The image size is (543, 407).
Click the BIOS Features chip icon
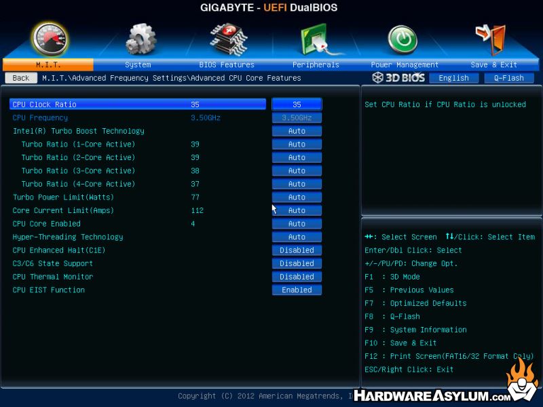pyautogui.click(x=228, y=39)
